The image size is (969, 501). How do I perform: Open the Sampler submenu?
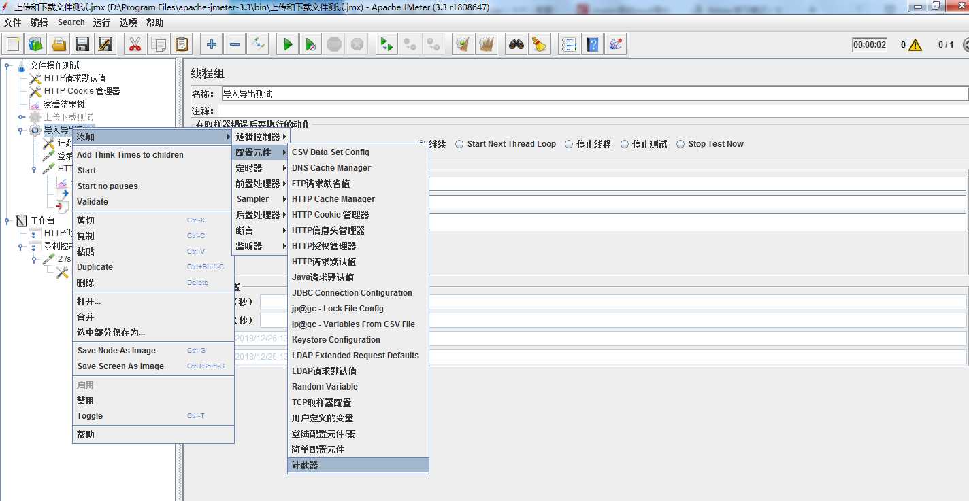click(260, 199)
